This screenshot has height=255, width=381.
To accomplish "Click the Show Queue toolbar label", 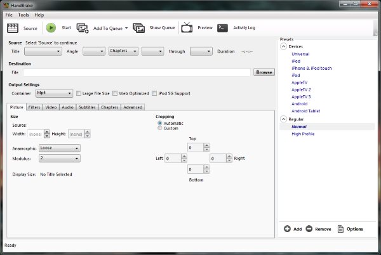I will (162, 28).
